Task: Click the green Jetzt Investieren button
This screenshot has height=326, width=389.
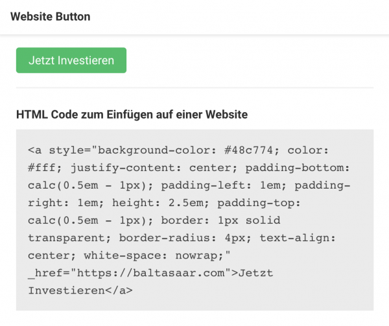Action: pos(71,60)
